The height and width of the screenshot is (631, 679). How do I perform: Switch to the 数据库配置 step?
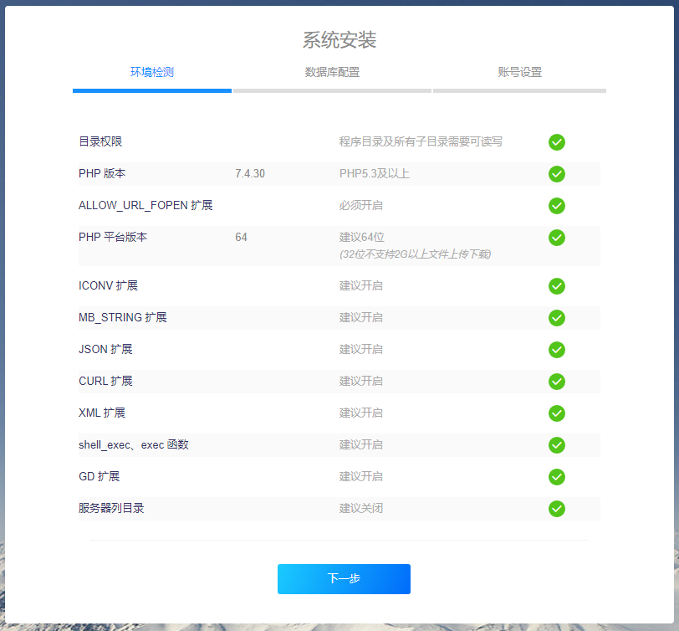pos(332,72)
